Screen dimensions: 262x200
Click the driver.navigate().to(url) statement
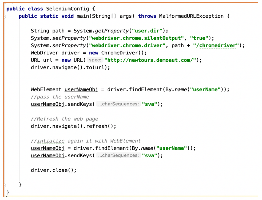70,68
